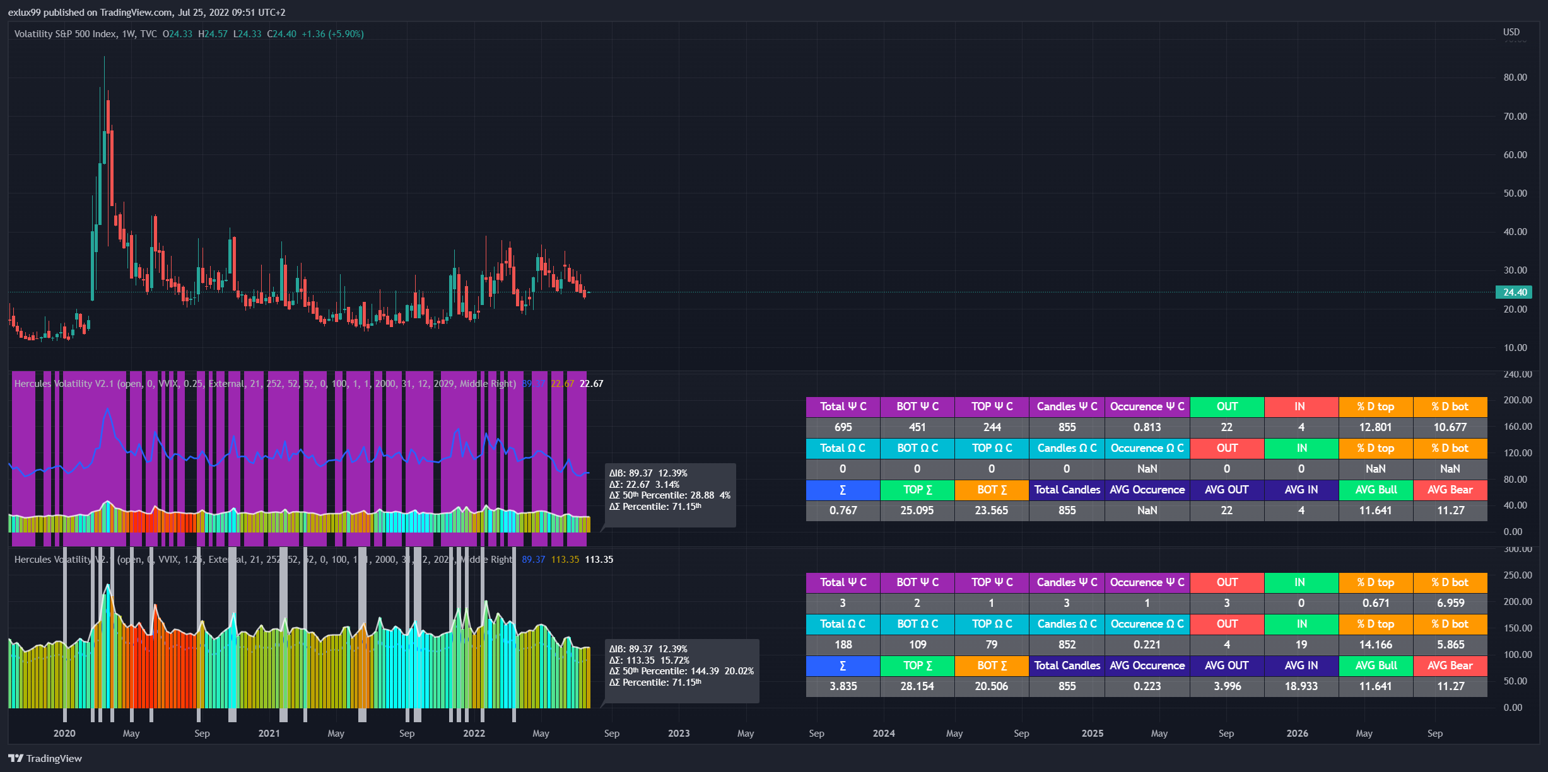Click the cell showing 3.835

842,686
